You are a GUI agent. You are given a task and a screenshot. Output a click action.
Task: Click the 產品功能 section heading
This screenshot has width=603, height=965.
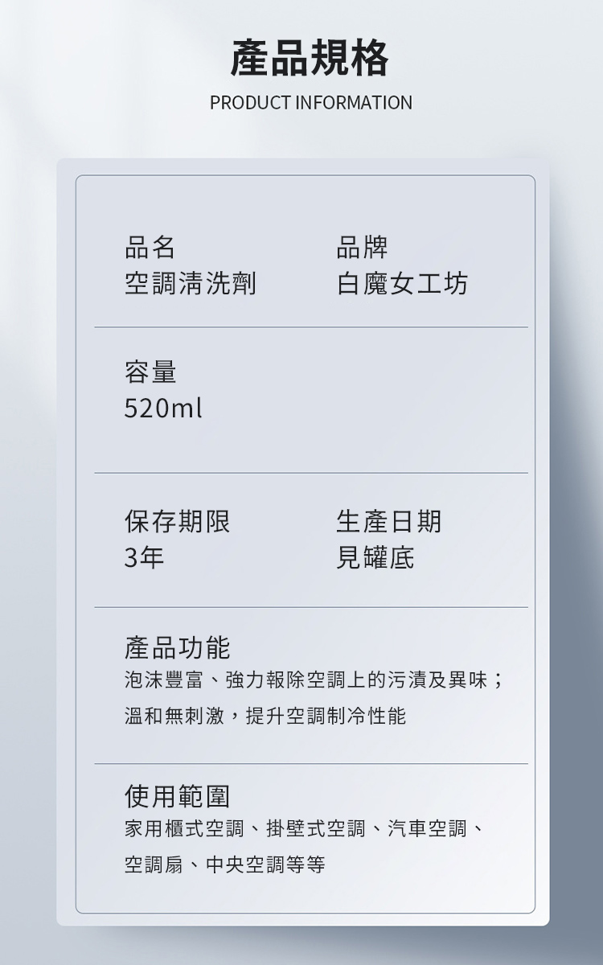tap(177, 647)
